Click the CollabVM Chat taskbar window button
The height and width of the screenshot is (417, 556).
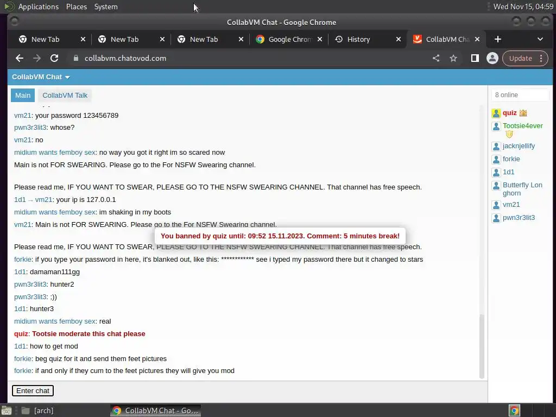[x=155, y=410]
